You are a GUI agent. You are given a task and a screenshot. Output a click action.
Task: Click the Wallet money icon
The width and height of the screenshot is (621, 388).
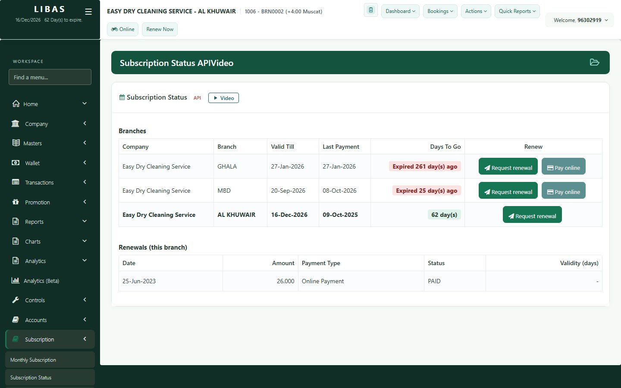(16, 163)
